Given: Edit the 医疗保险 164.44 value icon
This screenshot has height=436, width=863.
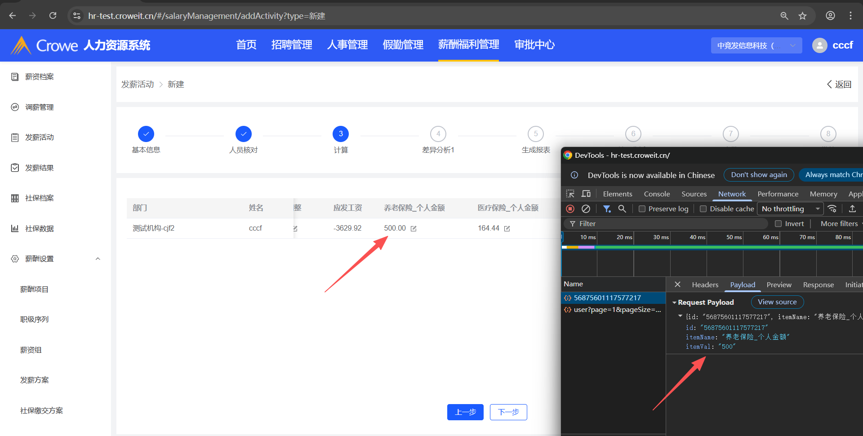Looking at the screenshot, I should click(x=507, y=229).
